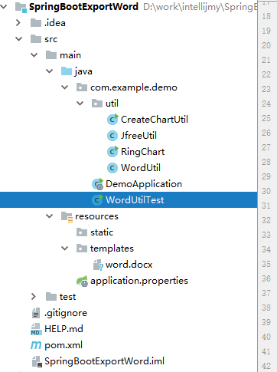This screenshot has width=277, height=372.
Task: Select the RingChart class name
Action: click(x=143, y=152)
